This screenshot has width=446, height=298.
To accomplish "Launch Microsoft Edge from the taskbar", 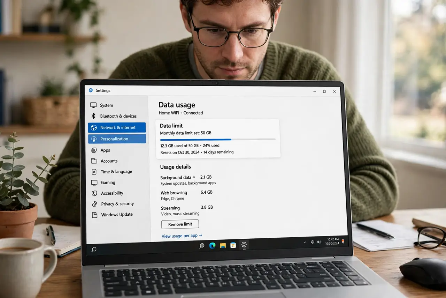I will click(212, 246).
